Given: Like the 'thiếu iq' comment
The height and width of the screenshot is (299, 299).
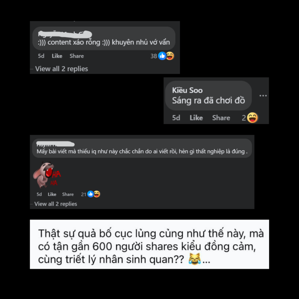Looking at the screenshot, I should coord(52,194).
